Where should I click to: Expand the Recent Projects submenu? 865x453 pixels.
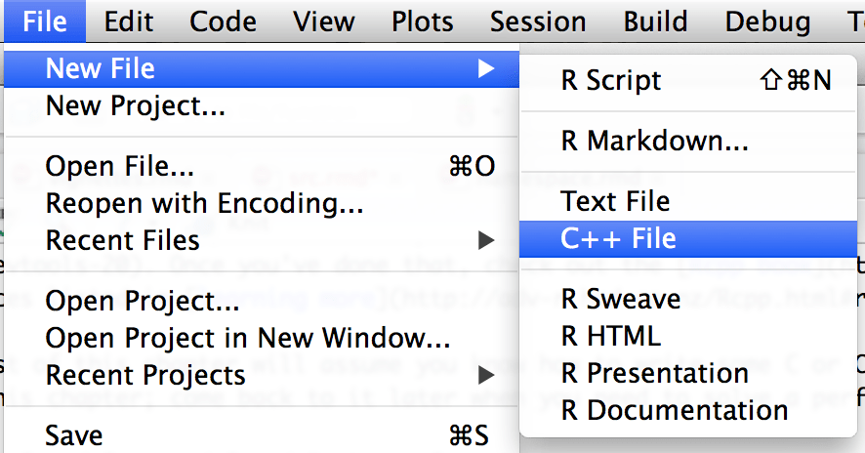click(x=262, y=375)
